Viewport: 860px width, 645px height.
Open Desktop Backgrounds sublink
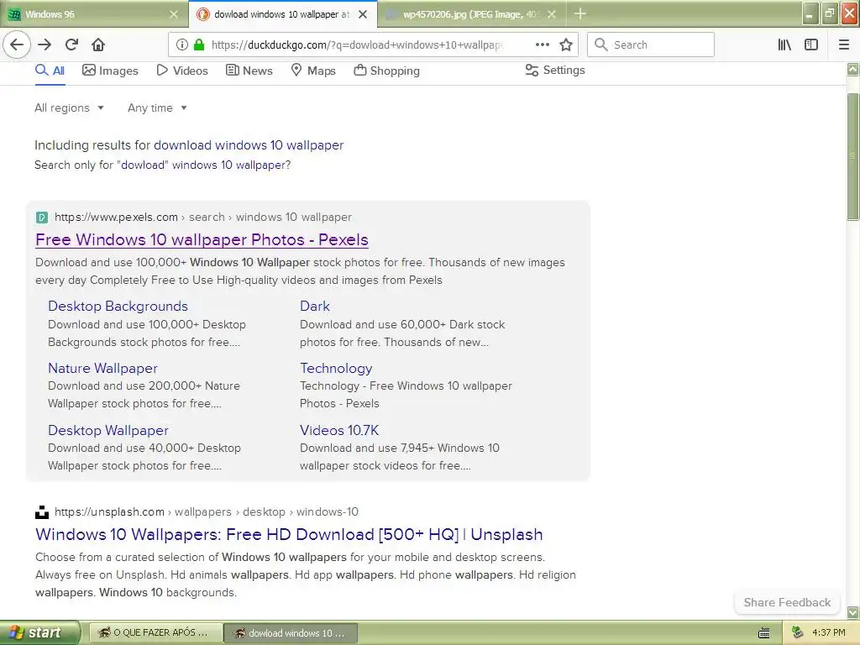pos(118,306)
